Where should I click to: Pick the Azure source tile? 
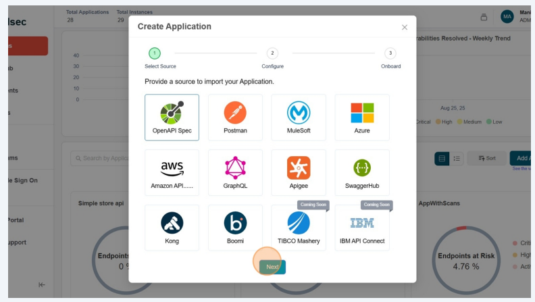[362, 118]
